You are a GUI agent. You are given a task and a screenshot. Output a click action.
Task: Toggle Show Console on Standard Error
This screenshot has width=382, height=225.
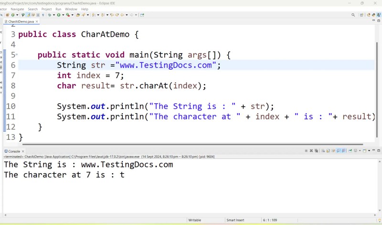click(x=343, y=151)
